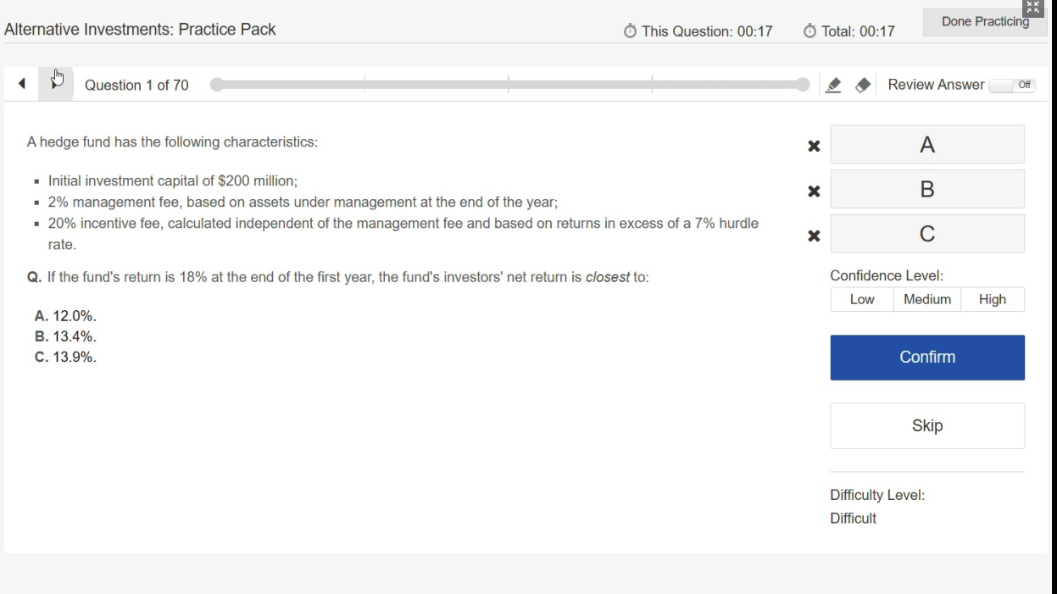Set confidence level to Medium
Image resolution: width=1057 pixels, height=594 pixels.
tap(927, 299)
